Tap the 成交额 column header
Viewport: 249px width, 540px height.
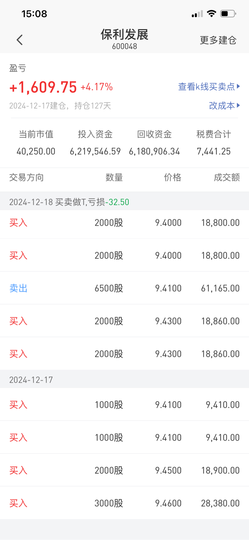click(x=227, y=177)
